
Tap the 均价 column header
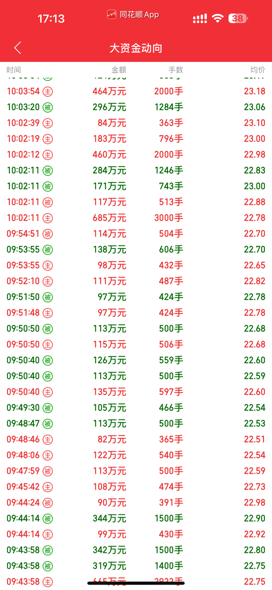(x=258, y=70)
